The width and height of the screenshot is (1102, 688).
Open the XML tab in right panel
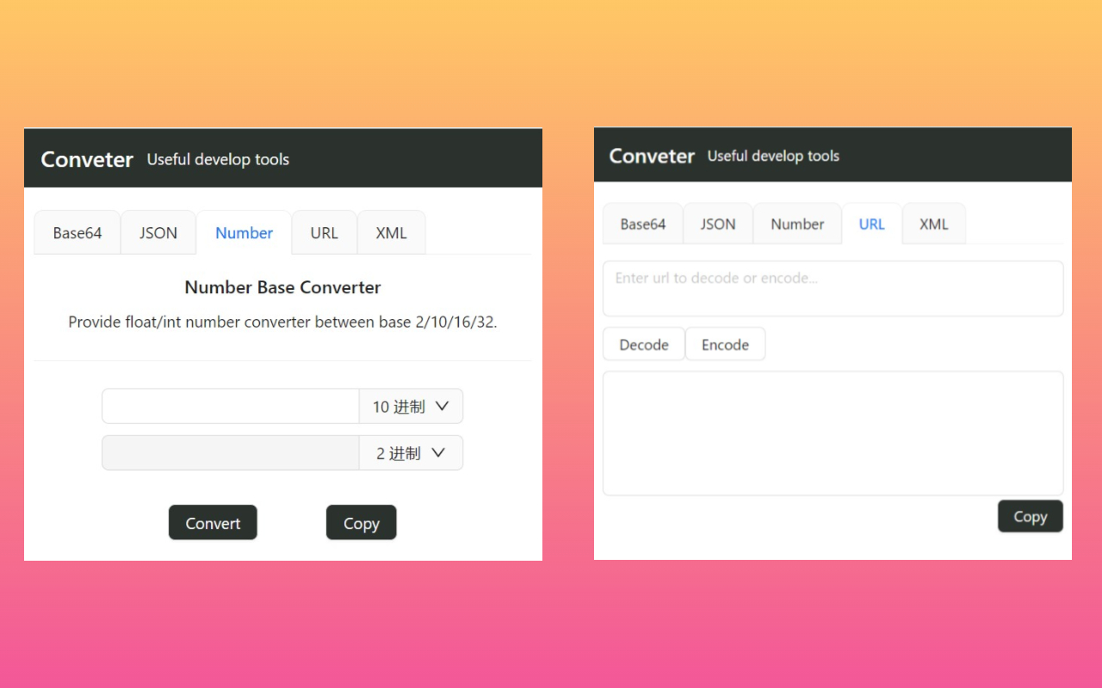point(934,224)
